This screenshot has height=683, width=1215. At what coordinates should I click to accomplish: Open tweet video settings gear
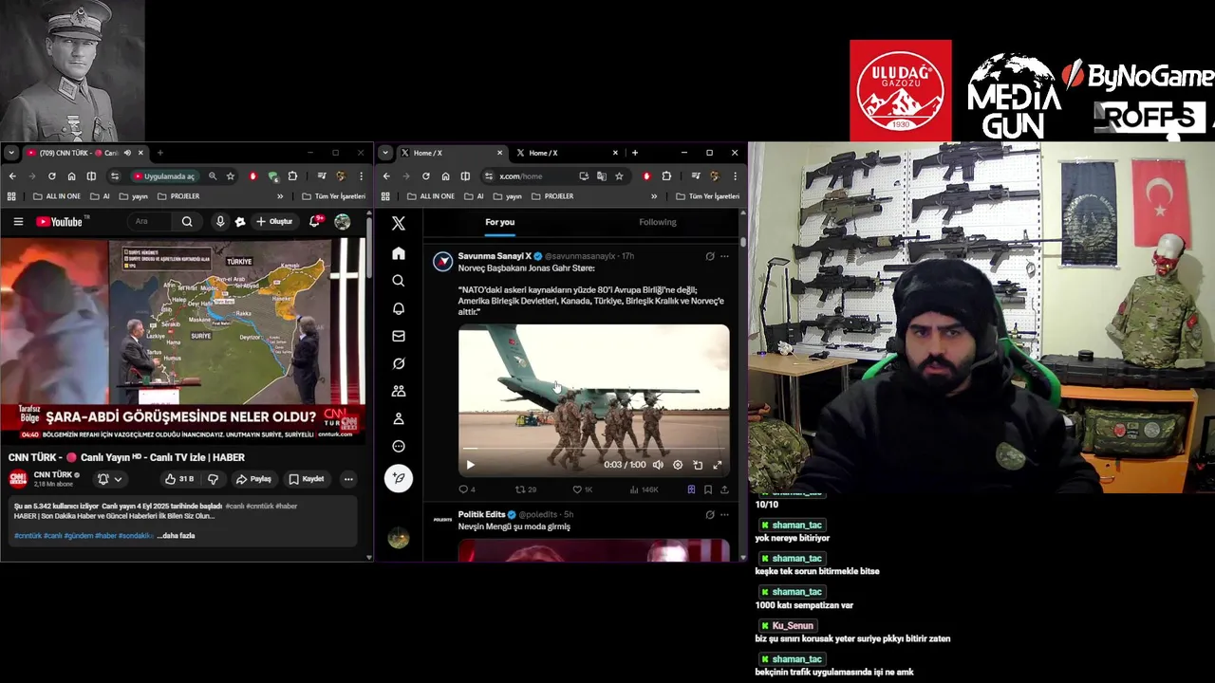coord(678,465)
